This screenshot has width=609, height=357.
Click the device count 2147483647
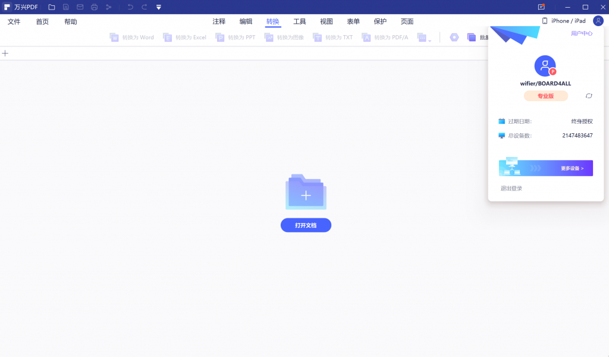[577, 136]
